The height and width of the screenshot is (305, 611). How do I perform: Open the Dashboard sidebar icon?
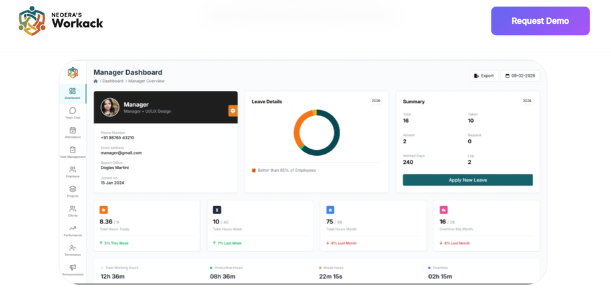pyautogui.click(x=72, y=91)
